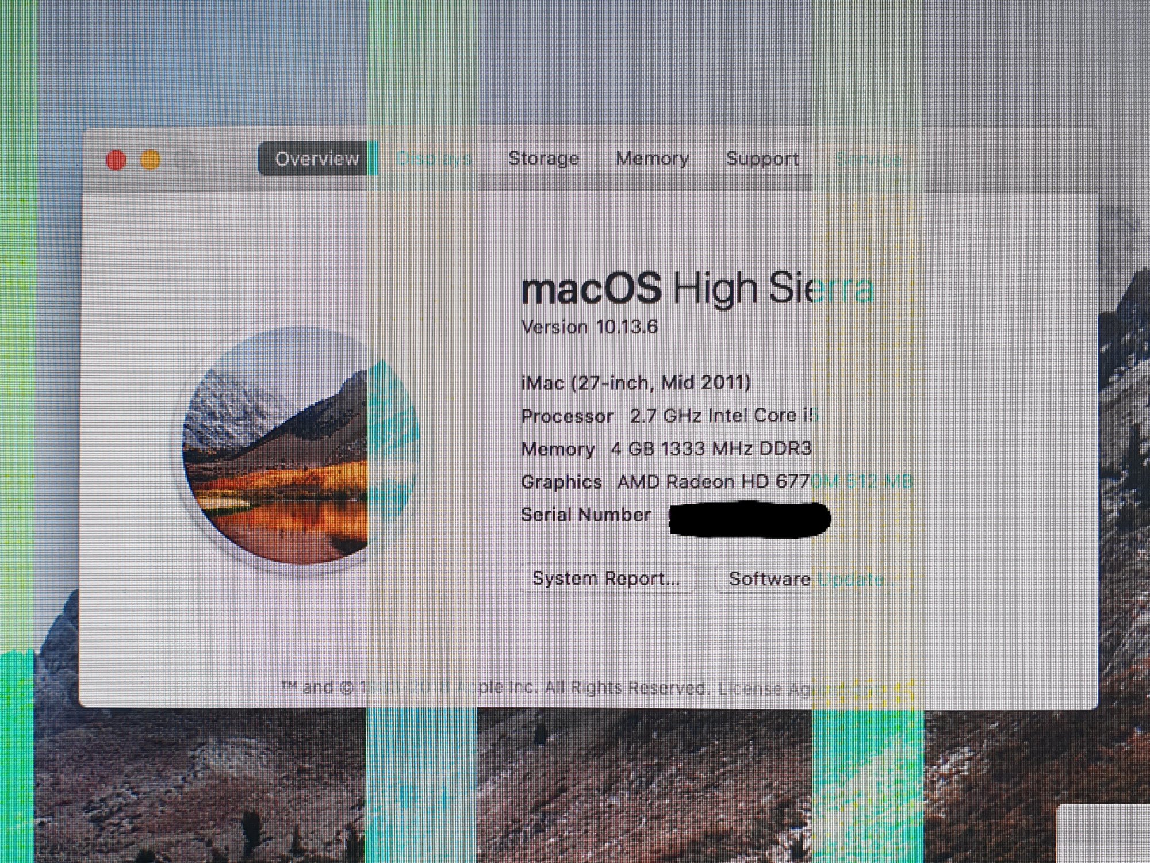The width and height of the screenshot is (1150, 863).
Task: Click the Processor 2.7 GHz line
Action: pos(669,416)
